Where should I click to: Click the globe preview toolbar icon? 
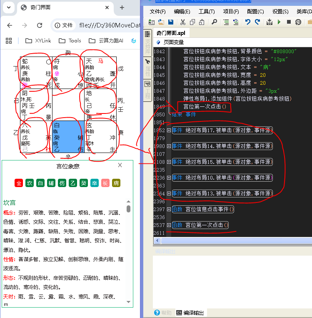(x=298, y=22)
